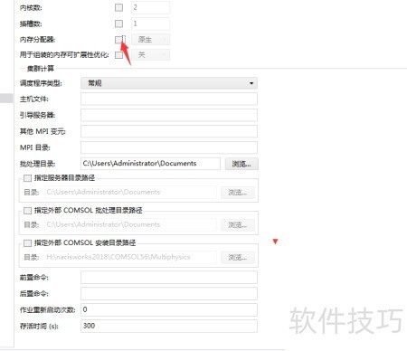Click 存活时间 (s) field showing 300
407x351 pixels.
pos(169,327)
